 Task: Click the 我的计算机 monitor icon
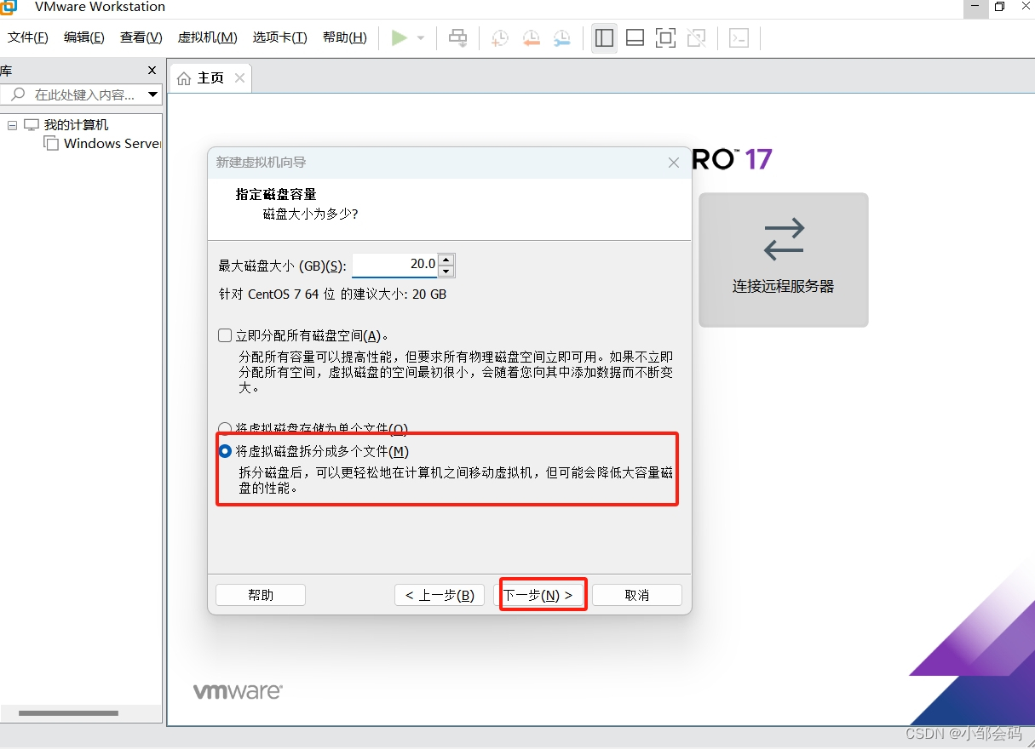pos(32,125)
